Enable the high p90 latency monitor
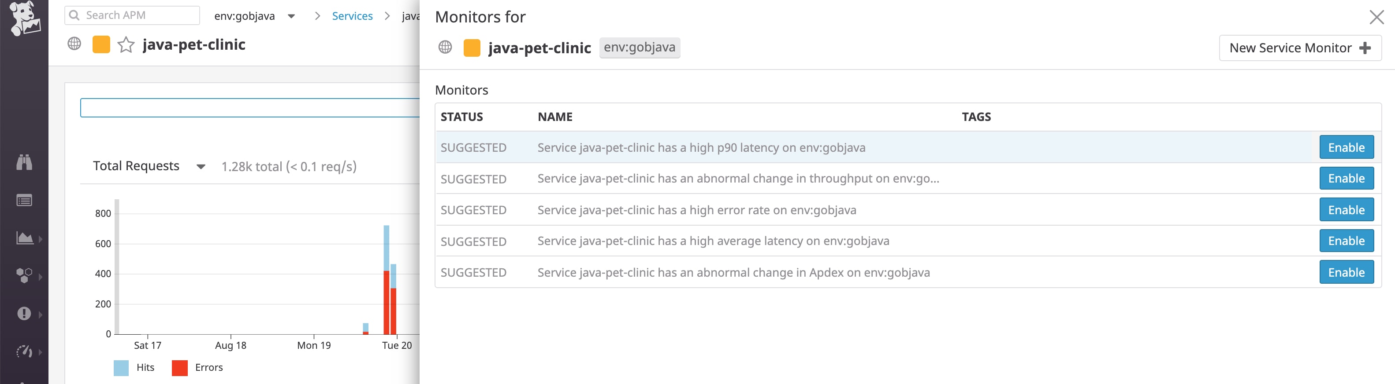 (x=1346, y=147)
